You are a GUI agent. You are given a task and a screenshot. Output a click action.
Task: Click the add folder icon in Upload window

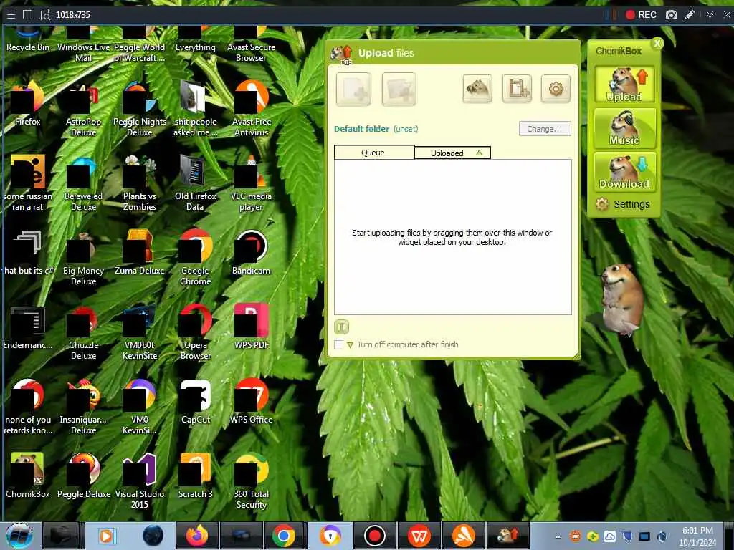[399, 89]
